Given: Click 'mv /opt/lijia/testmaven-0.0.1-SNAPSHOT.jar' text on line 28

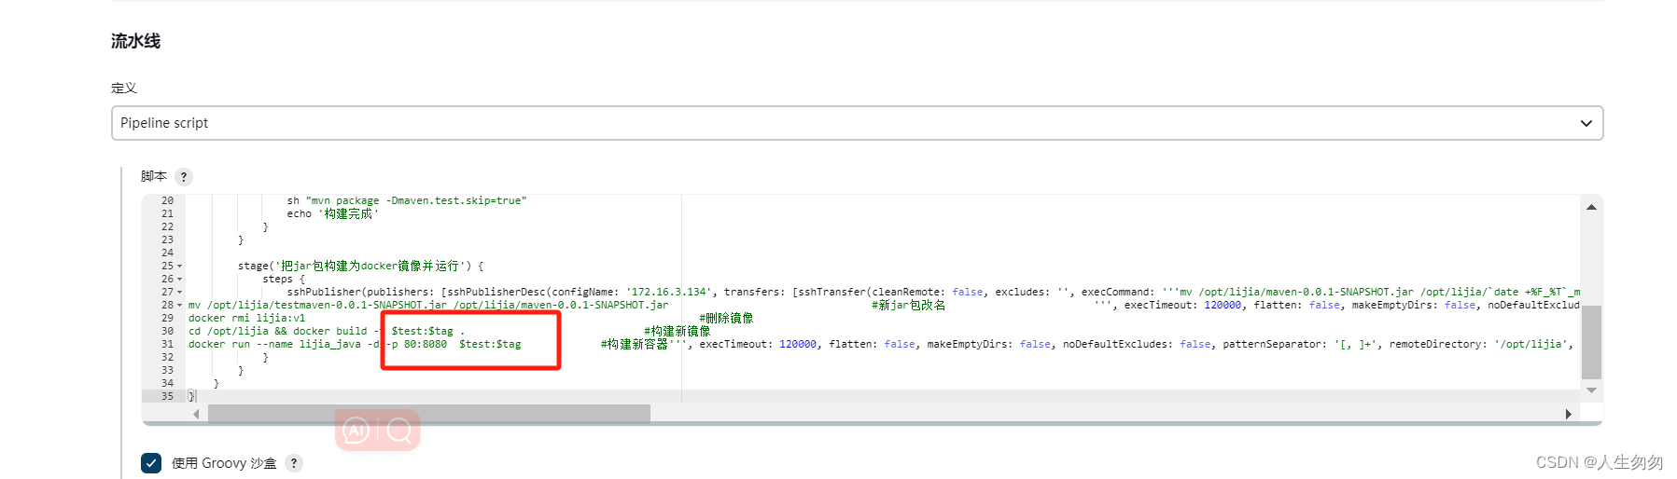Looking at the screenshot, I should [x=318, y=306].
